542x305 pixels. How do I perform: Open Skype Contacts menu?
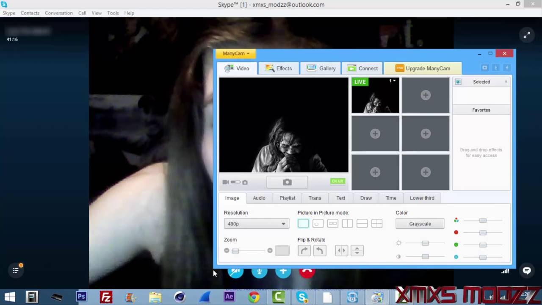pyautogui.click(x=30, y=13)
